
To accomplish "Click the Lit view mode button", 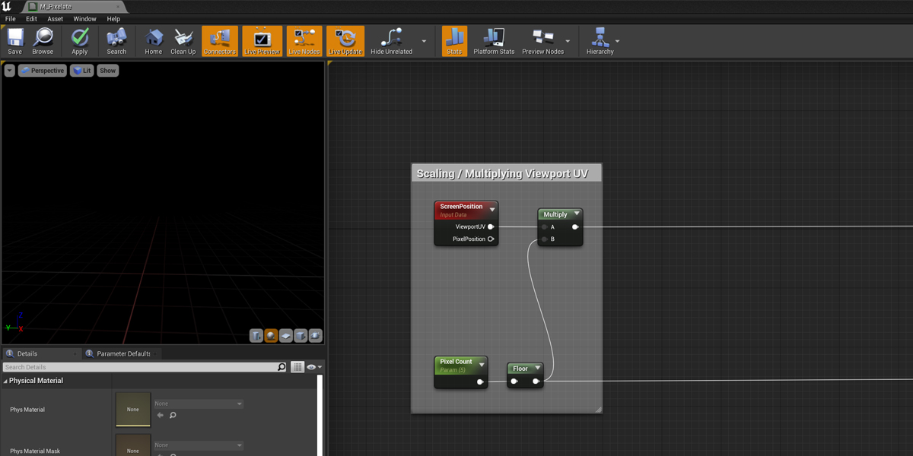I will click(x=82, y=71).
